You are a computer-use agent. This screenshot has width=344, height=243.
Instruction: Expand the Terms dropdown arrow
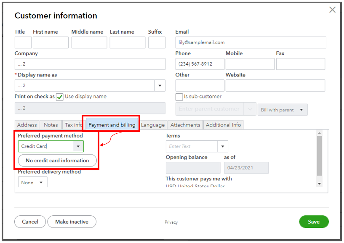223,146
